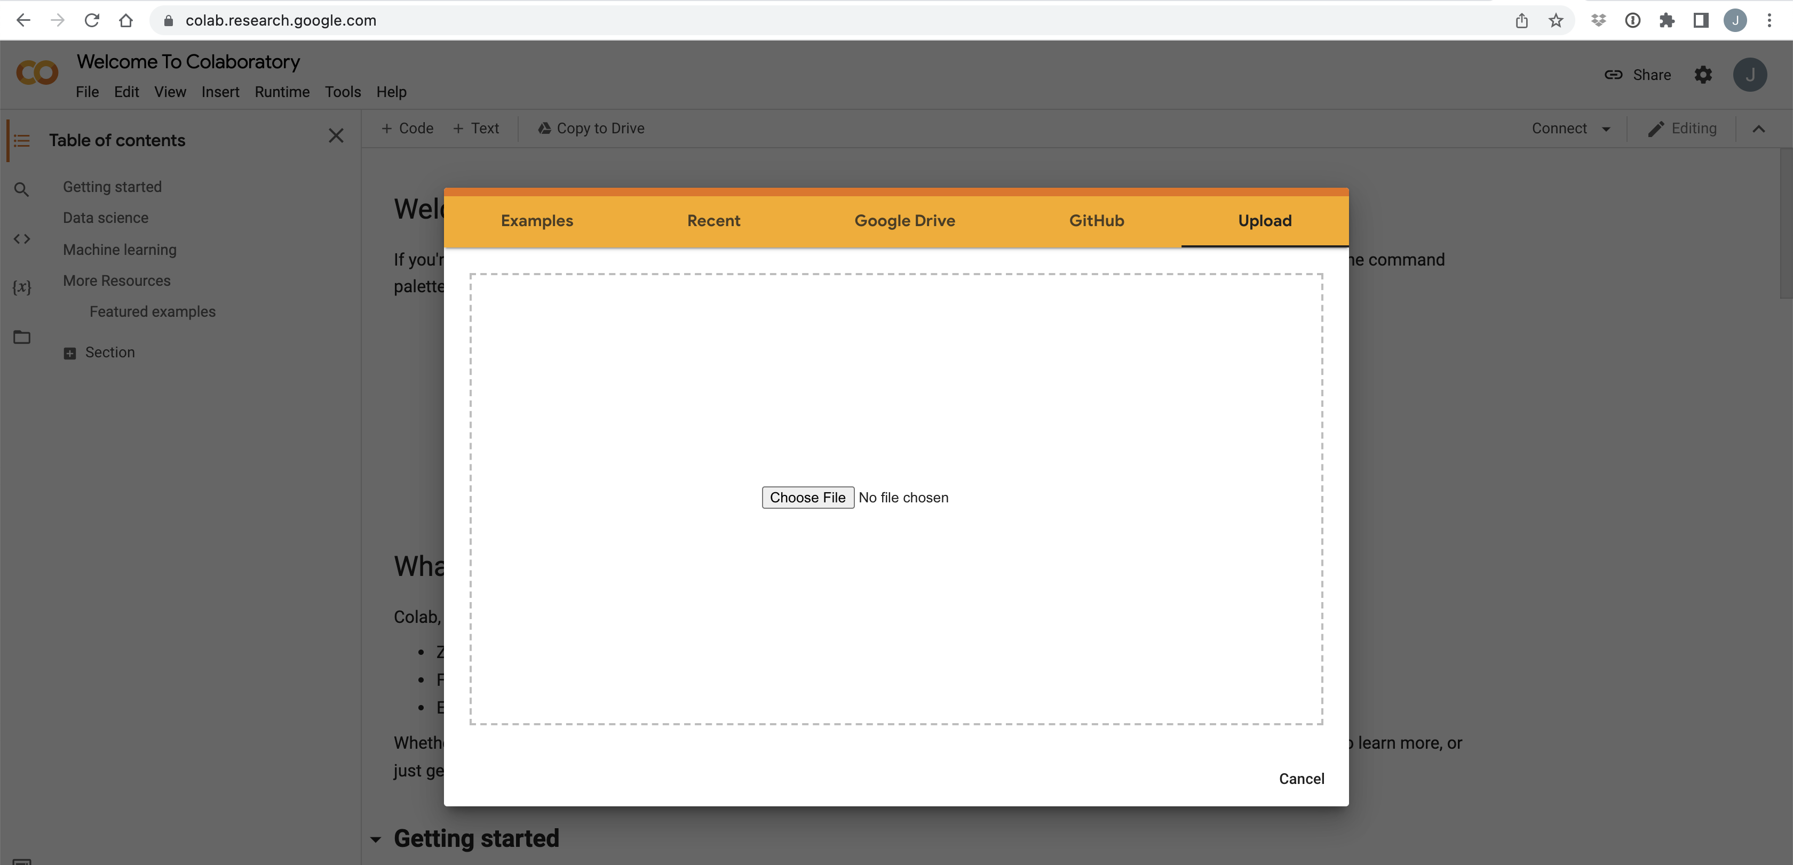Open the Files folder sidebar icon
1793x865 pixels.
[x=21, y=337]
